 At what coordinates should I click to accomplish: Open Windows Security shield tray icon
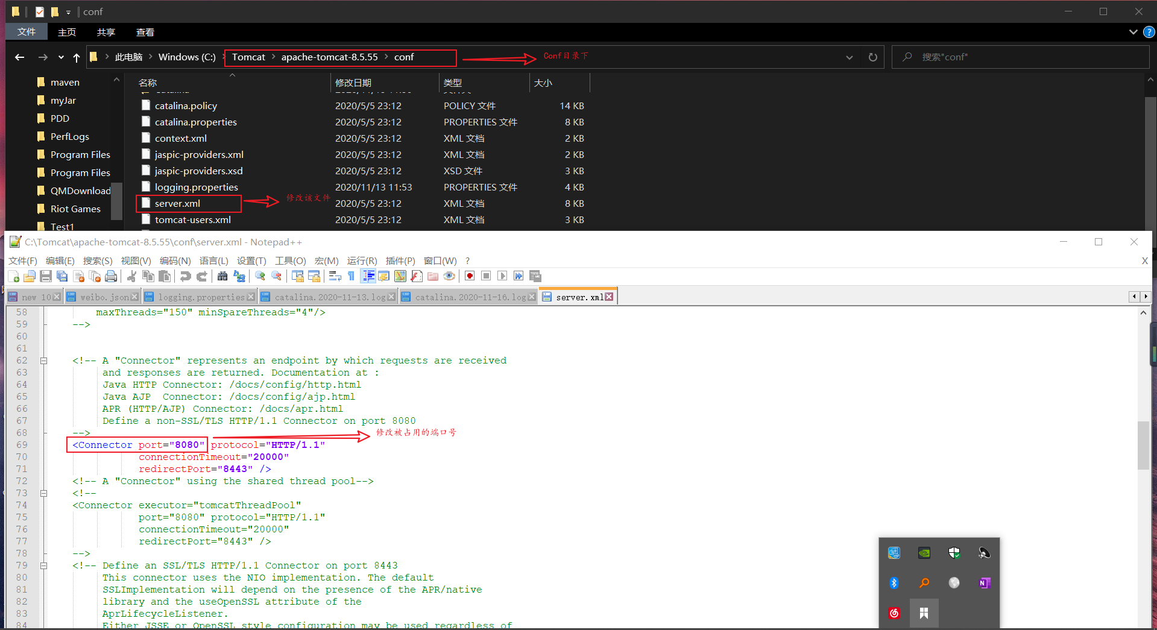click(x=954, y=553)
